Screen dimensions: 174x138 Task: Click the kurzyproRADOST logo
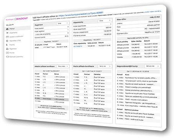pos(17,19)
